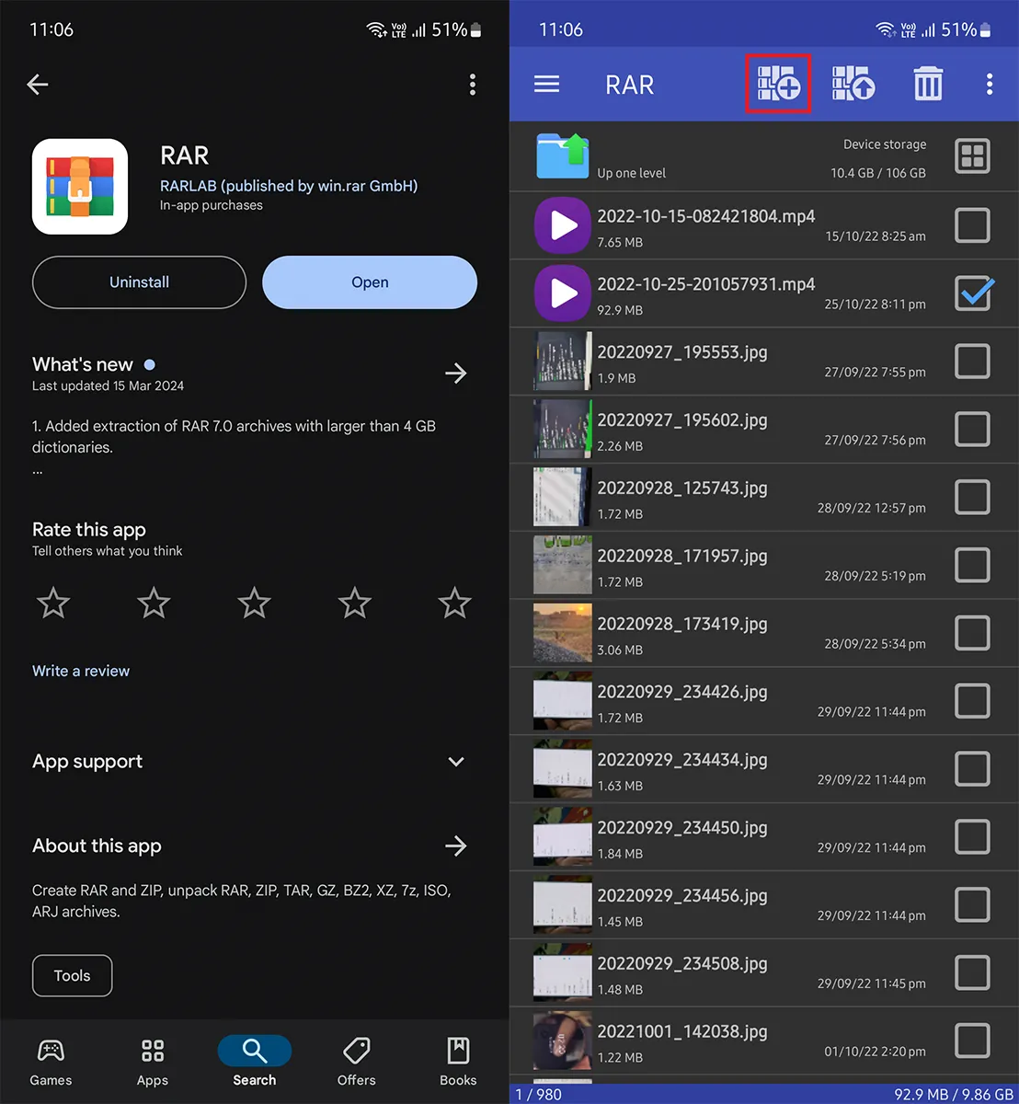The width and height of the screenshot is (1019, 1104).
Task: Tap play icon of 2022-10-15-082421804.mp4
Action: click(563, 225)
